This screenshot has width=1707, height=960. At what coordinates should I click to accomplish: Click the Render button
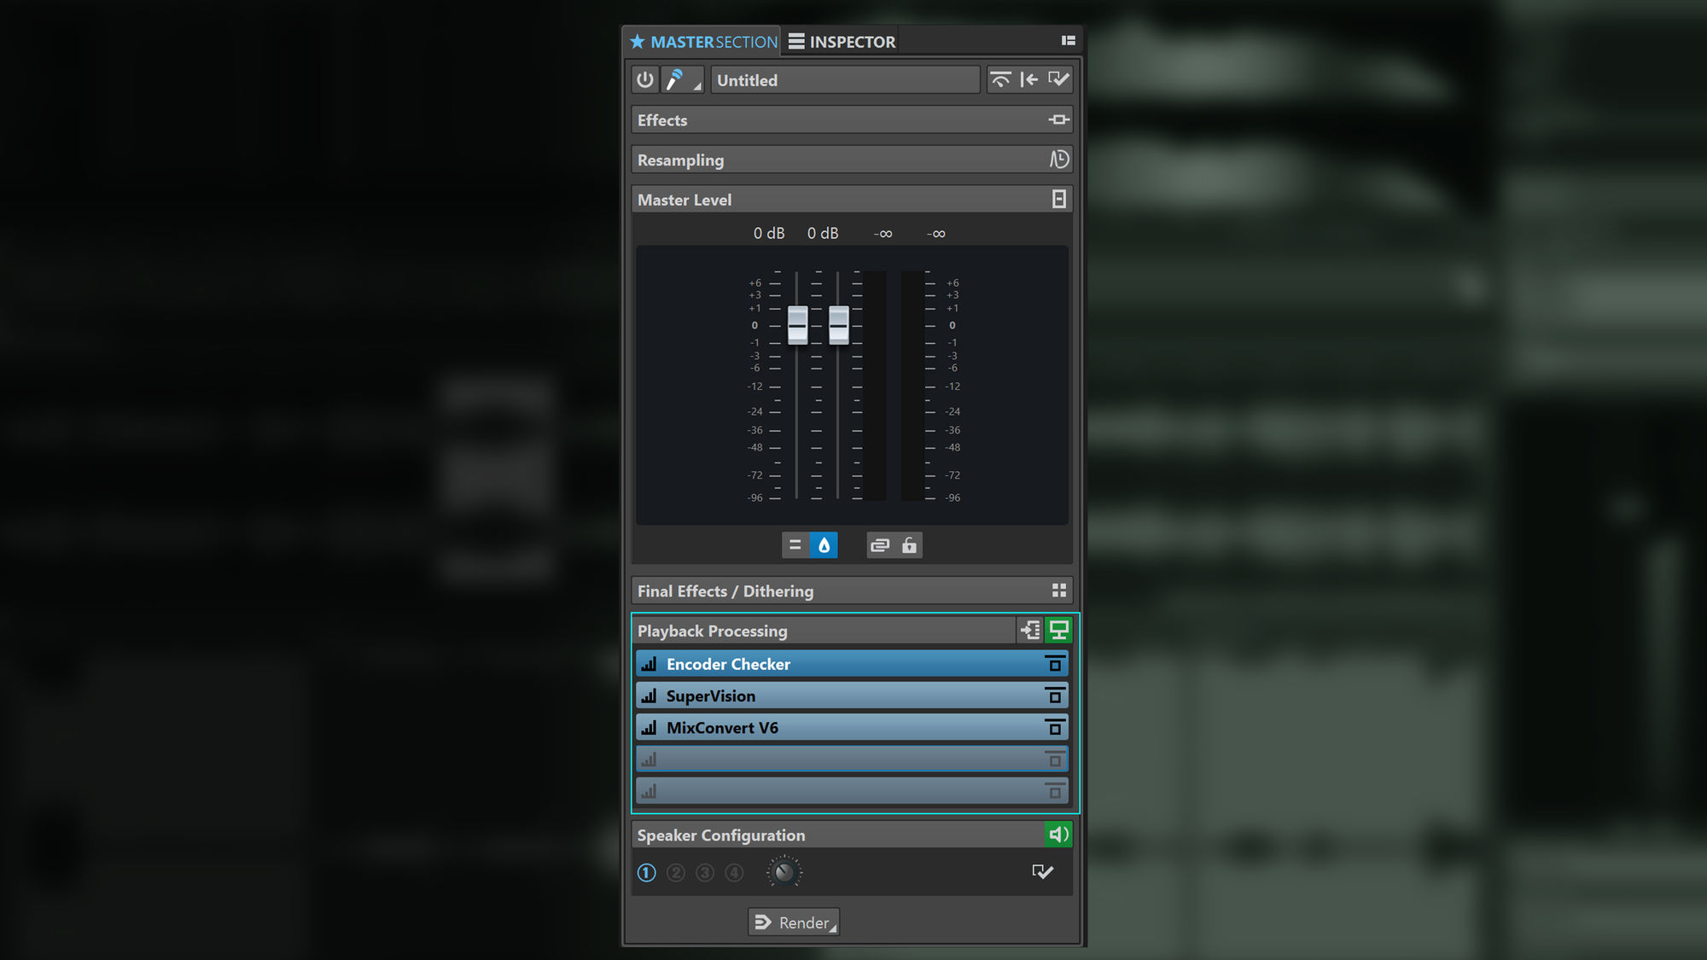793,922
